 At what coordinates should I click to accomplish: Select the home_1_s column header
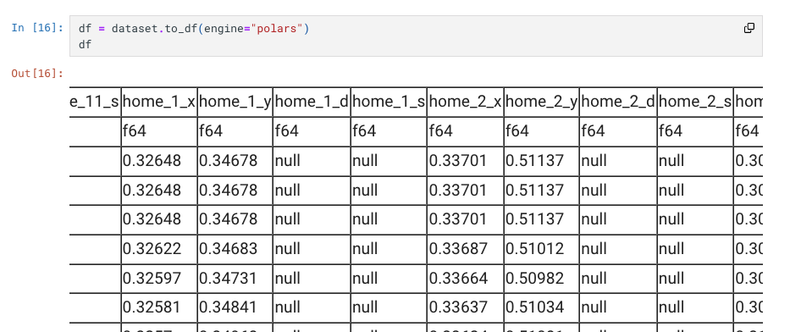pyautogui.click(x=389, y=102)
